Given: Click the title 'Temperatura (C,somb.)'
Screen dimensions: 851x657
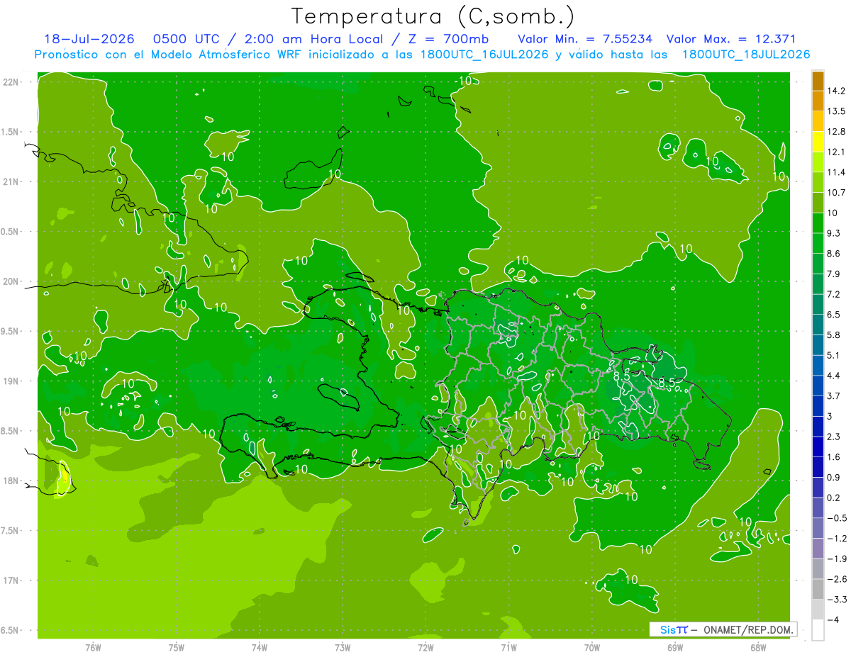Looking at the screenshot, I should 433,16.
